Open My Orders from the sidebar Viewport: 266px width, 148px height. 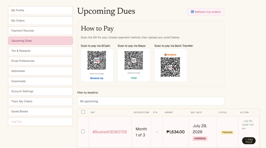click(40, 21)
